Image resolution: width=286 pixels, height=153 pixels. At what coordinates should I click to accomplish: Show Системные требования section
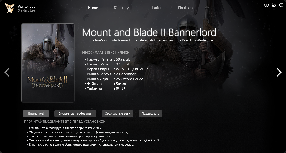coord(75,113)
